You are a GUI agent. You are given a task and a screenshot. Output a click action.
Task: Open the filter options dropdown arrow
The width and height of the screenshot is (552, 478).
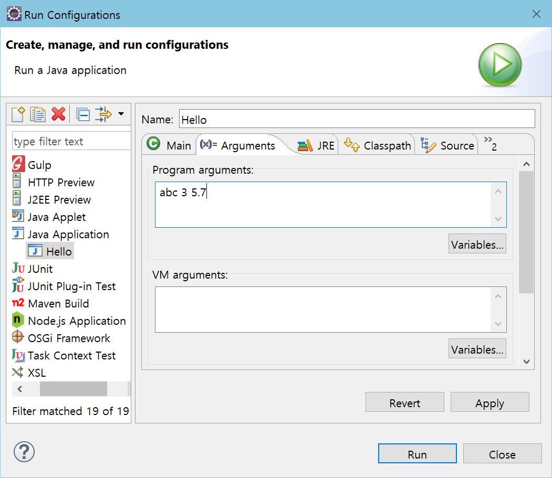(x=121, y=114)
